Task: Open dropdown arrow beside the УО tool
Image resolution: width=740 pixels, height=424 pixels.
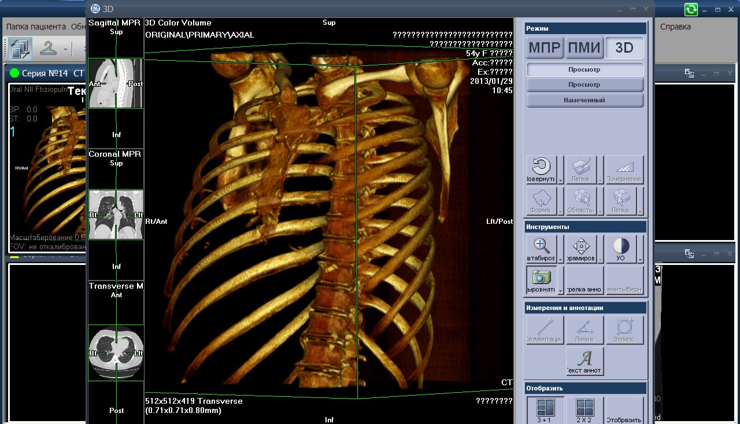Action: 640,260
